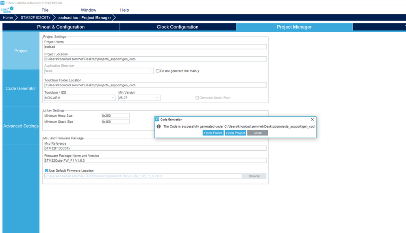Select Project in the side panel
The height and width of the screenshot is (233, 406).
click(21, 51)
